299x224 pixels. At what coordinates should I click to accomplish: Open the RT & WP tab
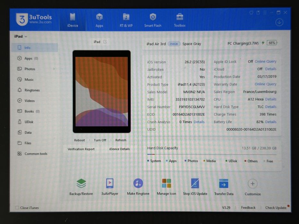(126, 20)
